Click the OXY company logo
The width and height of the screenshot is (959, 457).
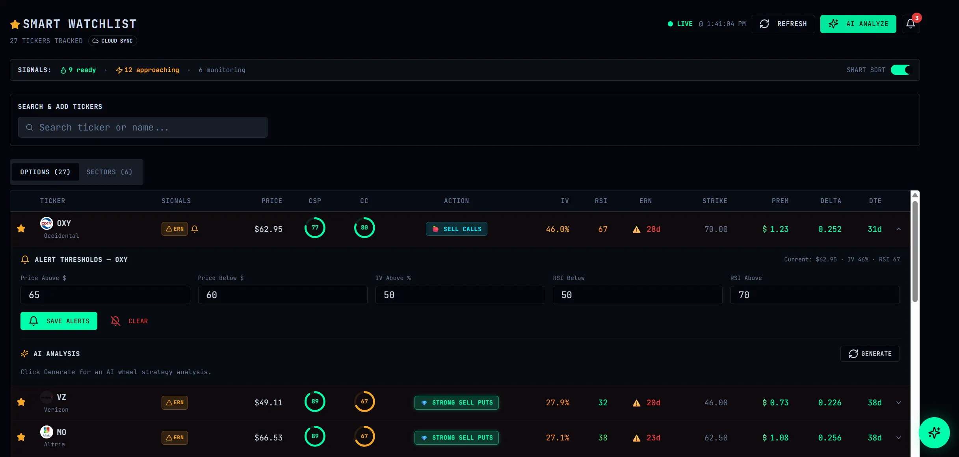pos(46,223)
